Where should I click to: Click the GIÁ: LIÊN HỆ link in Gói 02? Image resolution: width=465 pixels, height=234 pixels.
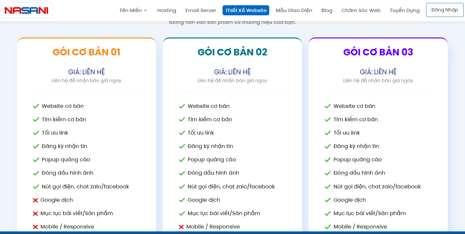232,71
